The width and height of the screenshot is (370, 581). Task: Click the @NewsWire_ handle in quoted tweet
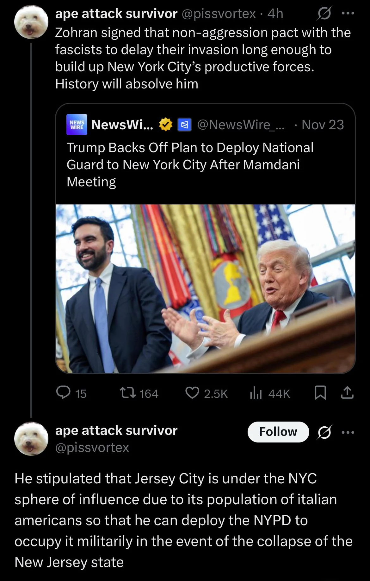(x=241, y=125)
